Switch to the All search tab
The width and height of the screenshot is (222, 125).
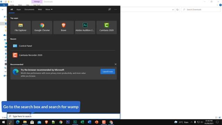click(x=11, y=9)
